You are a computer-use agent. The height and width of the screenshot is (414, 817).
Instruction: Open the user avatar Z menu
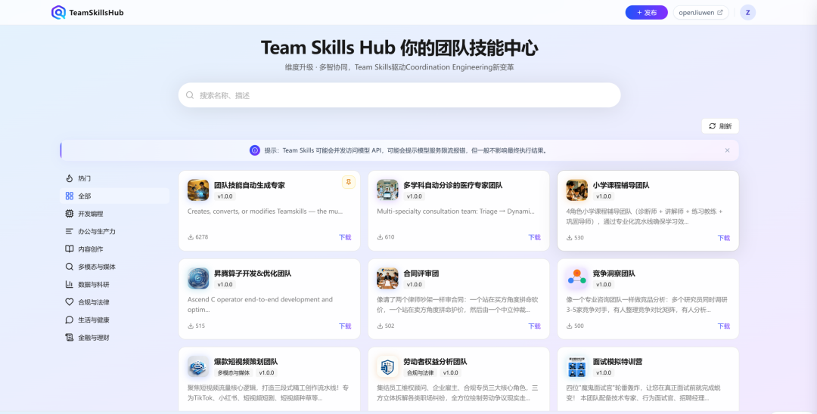747,13
